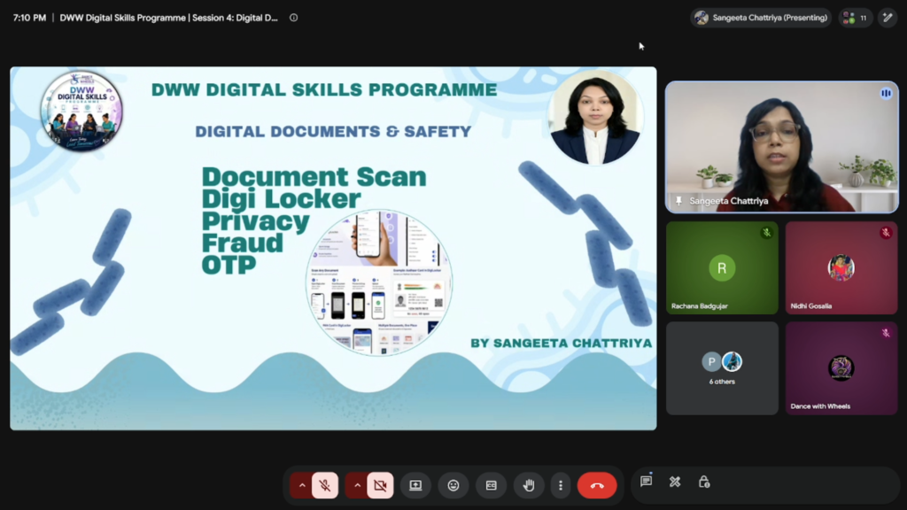Click muted mic icon on Nidhi Gosalia tile

pos(886,233)
